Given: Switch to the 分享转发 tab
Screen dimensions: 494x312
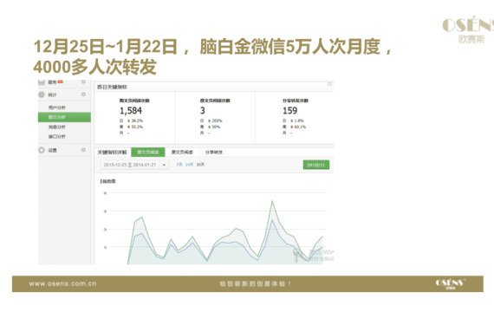Looking at the screenshot, I should pyautogui.click(x=214, y=153).
